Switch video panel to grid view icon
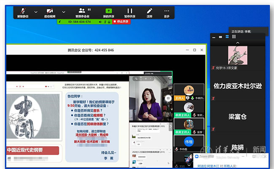This screenshot has height=169, width=274. point(234,37)
